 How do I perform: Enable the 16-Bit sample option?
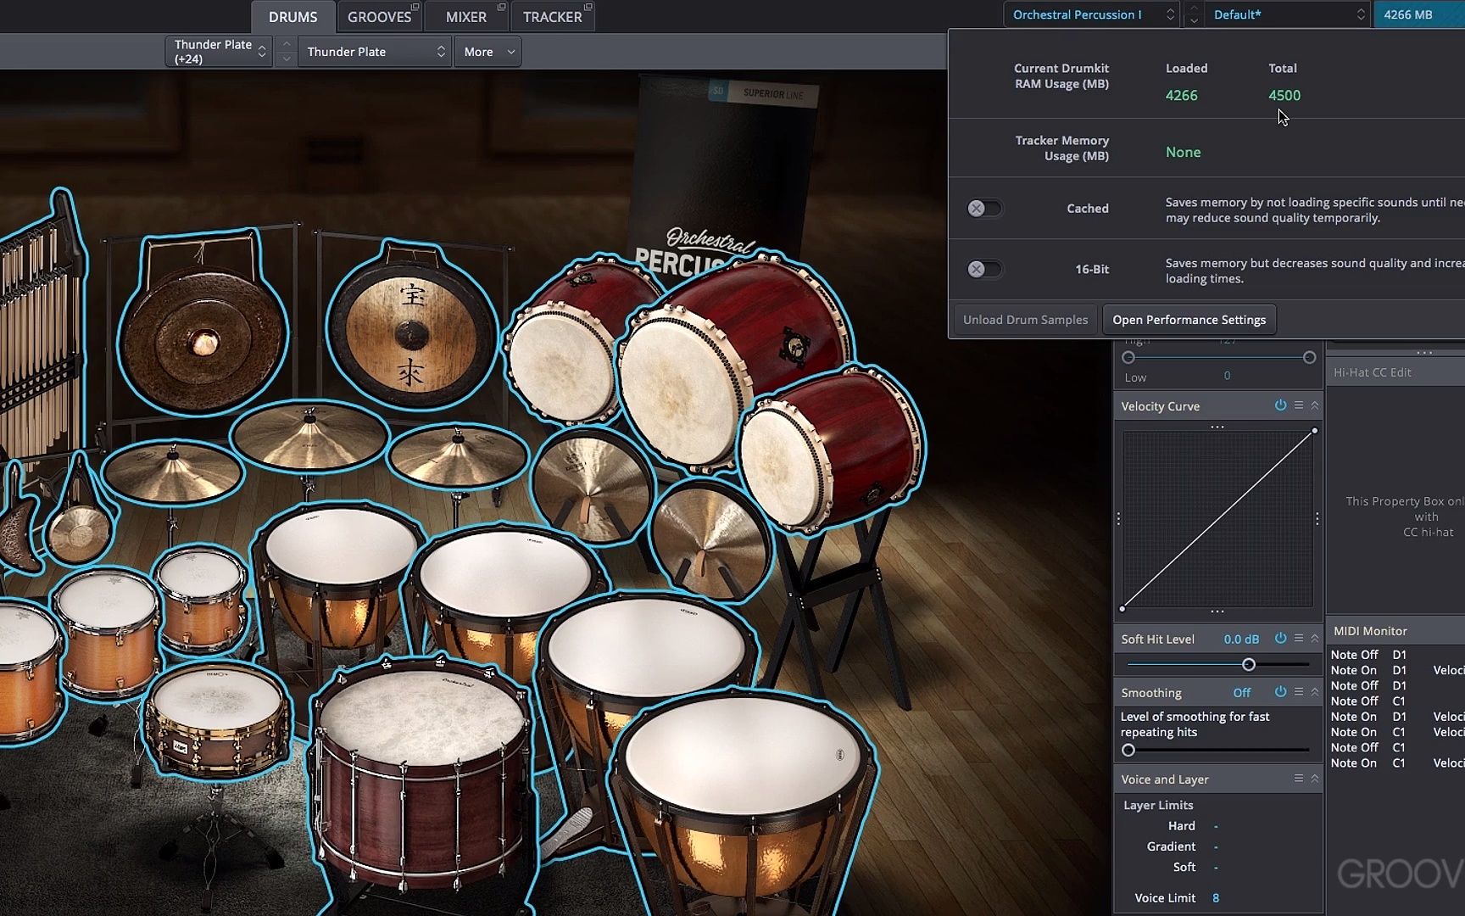(x=984, y=269)
